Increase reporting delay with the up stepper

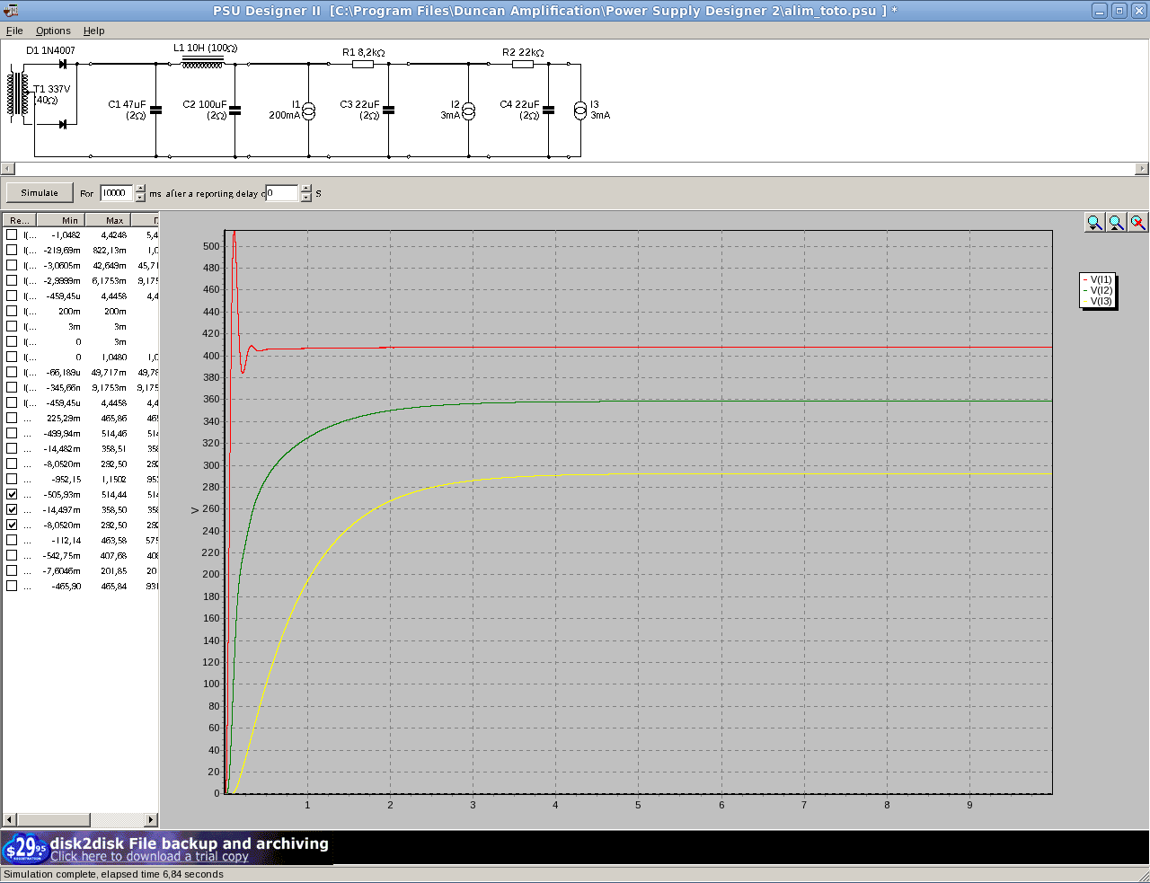306,189
